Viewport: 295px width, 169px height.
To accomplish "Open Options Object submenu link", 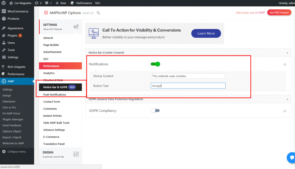I will point(12,131).
